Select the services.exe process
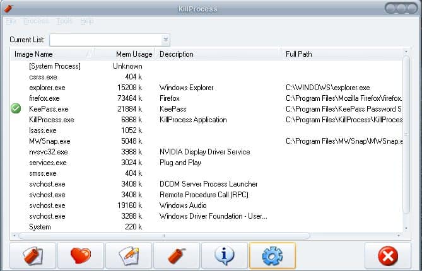Viewport: 422px width, 271px height. 206,163
